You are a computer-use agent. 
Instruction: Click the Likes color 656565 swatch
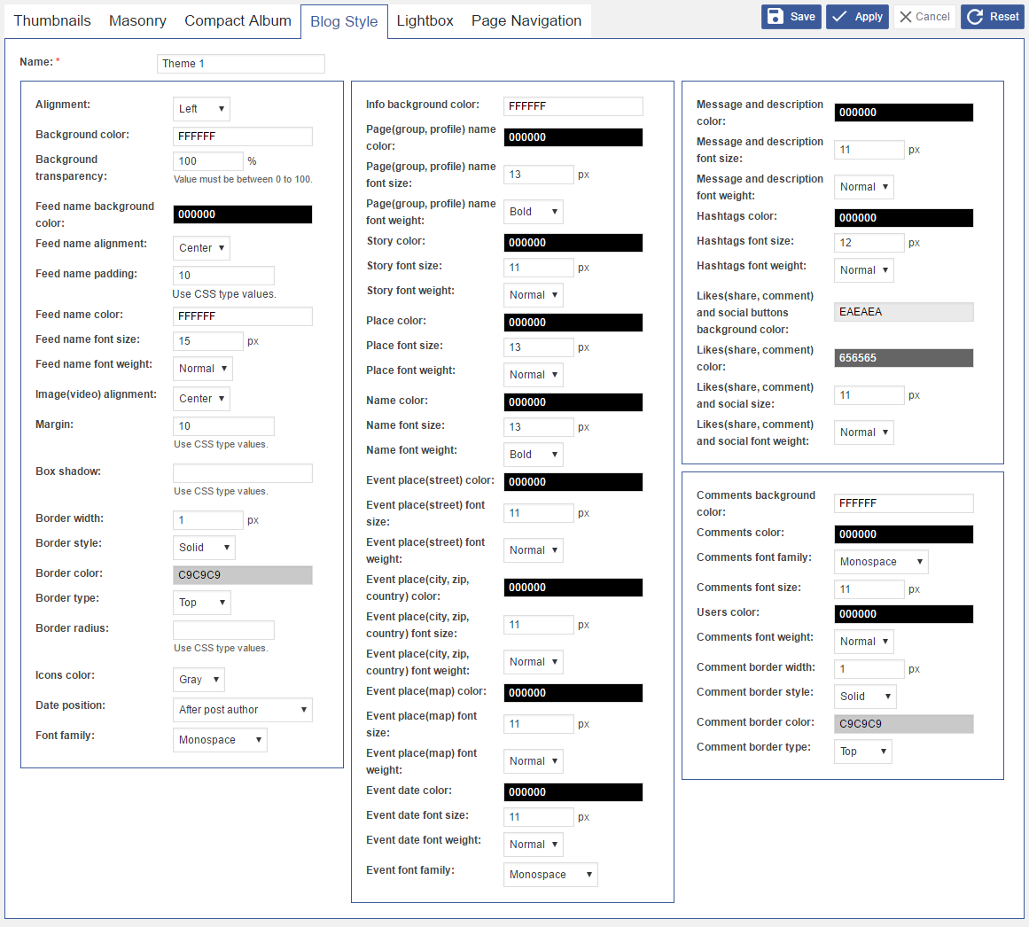click(x=903, y=358)
